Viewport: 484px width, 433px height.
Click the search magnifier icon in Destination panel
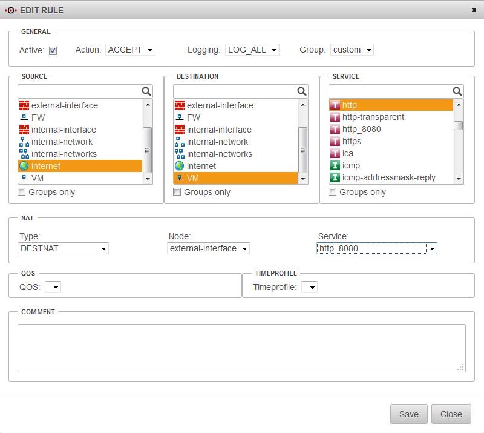pyautogui.click(x=302, y=91)
